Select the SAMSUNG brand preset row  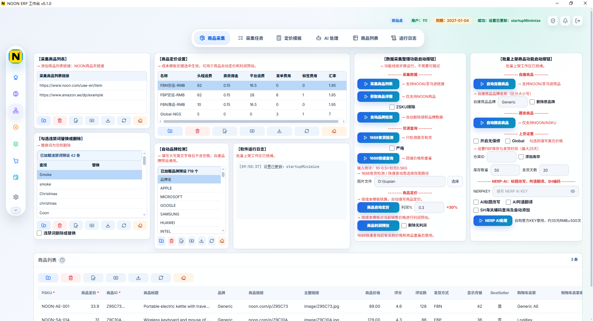point(189,214)
